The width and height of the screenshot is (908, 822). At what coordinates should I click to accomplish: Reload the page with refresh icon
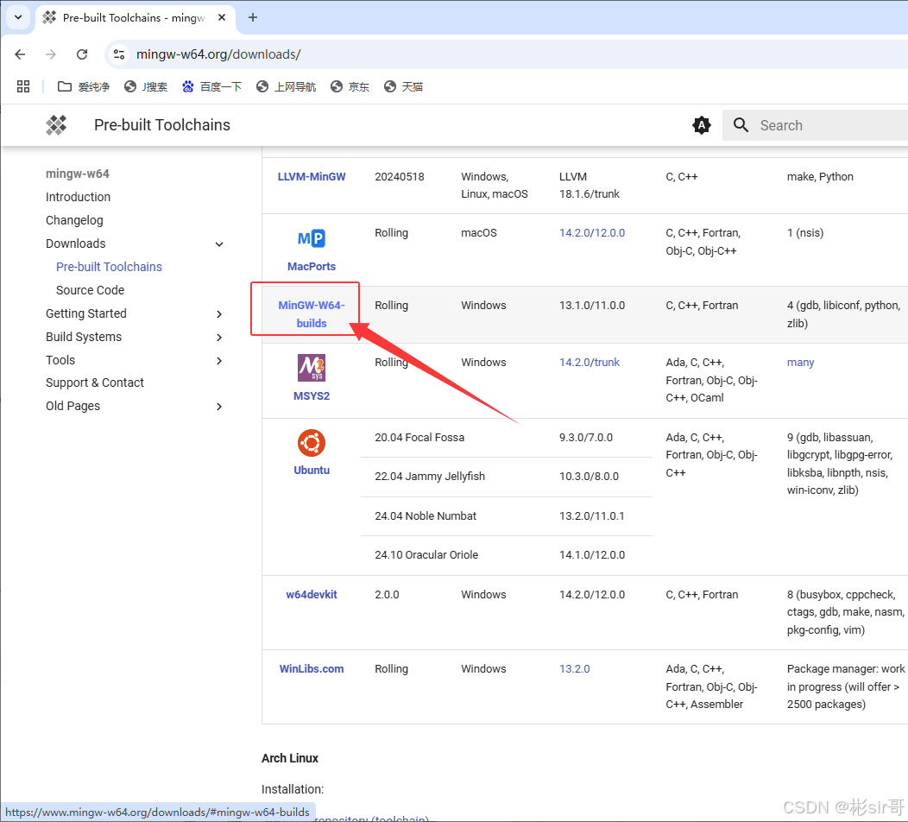82,54
